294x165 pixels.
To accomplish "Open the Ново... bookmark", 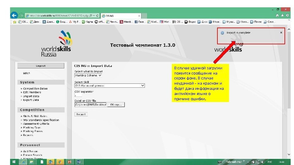I will point(243,22).
